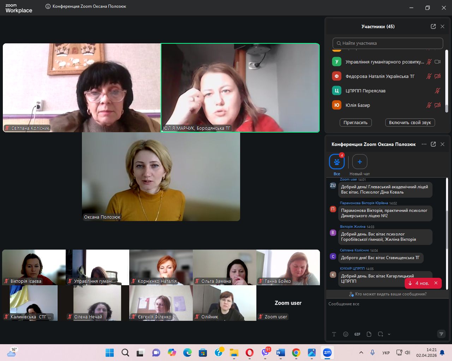452x361 pixels.
Task: Start a new chat with Новый чат
Action: (359, 162)
